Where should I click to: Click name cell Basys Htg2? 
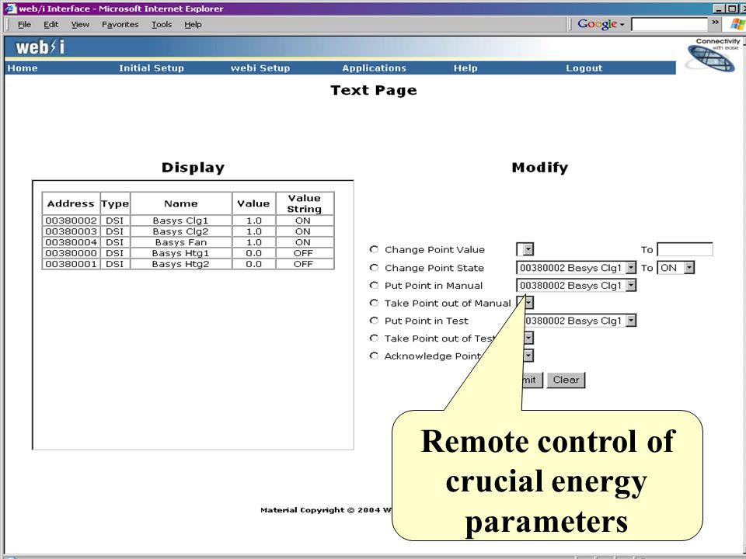(181, 264)
